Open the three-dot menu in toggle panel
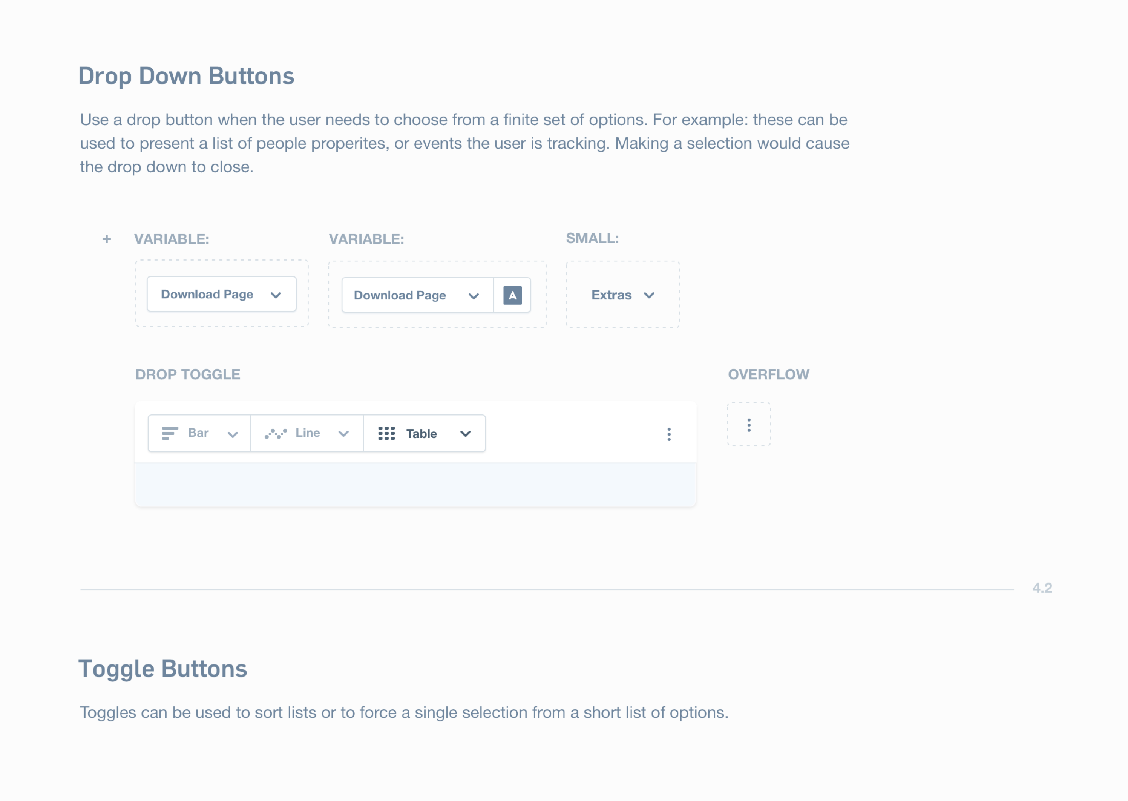Image resolution: width=1128 pixels, height=801 pixels. point(669,434)
